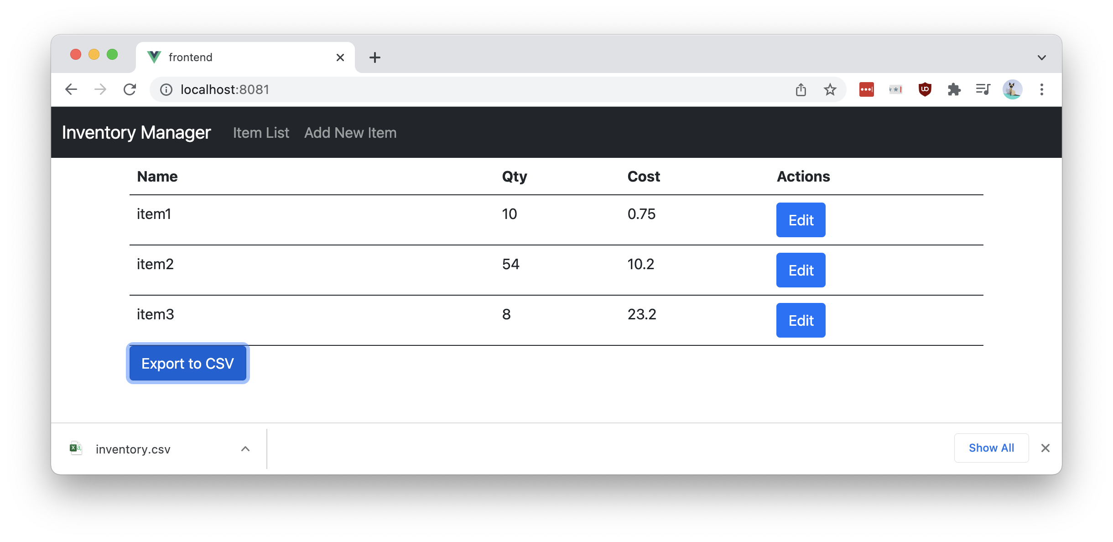
Task: Click the music playlist extension icon
Action: coord(983,89)
